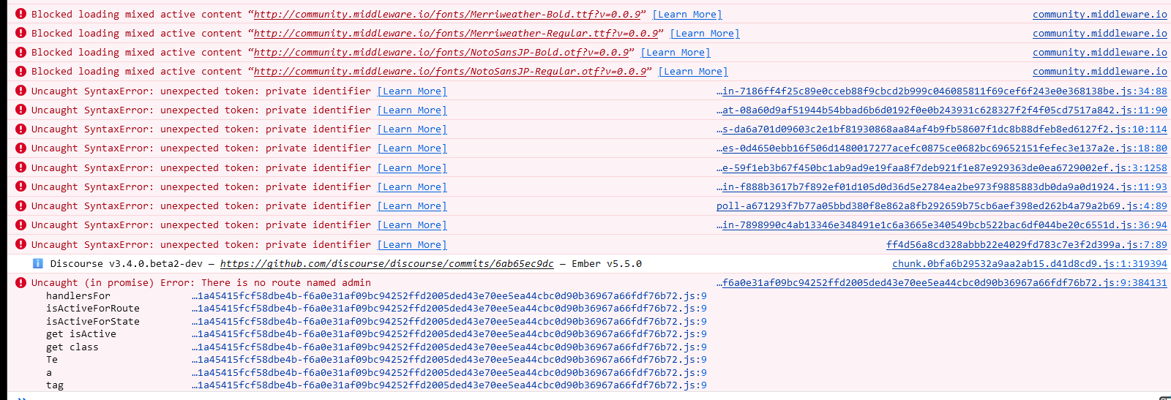
Task: Open stack frame source for handlersFor
Action: coord(449,295)
